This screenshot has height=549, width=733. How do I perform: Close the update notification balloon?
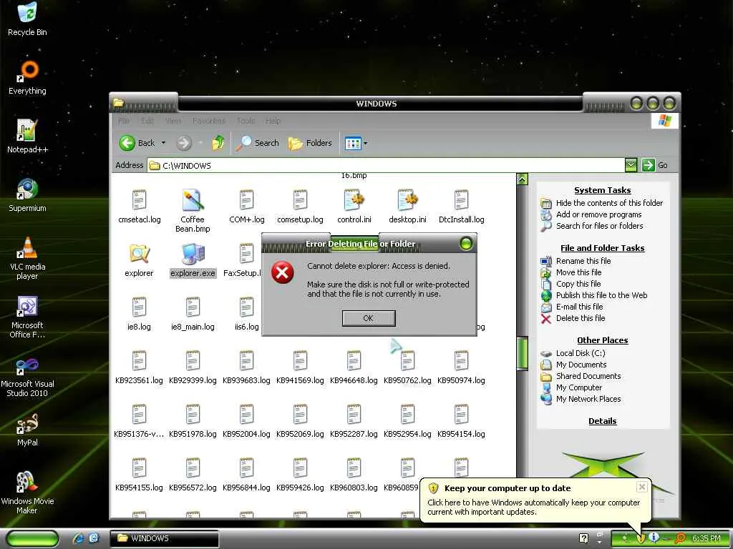coord(642,487)
